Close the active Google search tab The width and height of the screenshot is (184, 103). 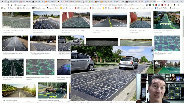click(x=161, y=2)
